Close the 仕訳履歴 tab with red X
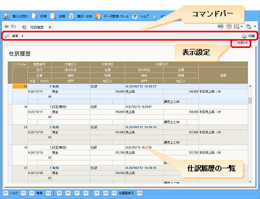This screenshot has width=260, height=199. point(50,27)
